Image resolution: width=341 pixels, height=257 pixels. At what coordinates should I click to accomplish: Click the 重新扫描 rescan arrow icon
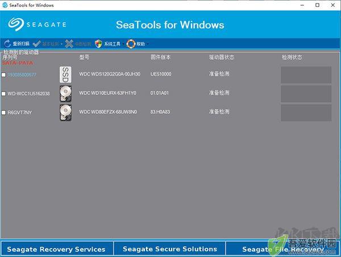pos(7,44)
